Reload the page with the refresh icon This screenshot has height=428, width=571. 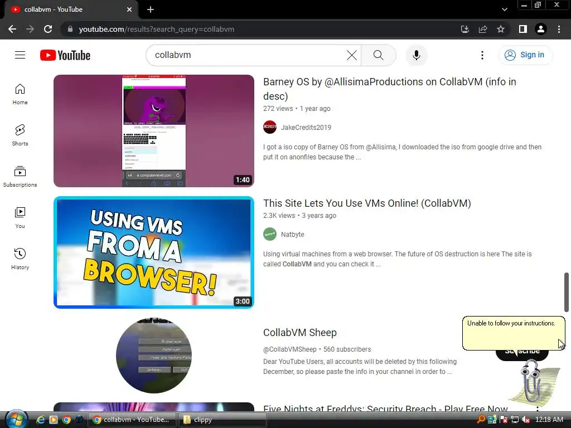(x=48, y=29)
